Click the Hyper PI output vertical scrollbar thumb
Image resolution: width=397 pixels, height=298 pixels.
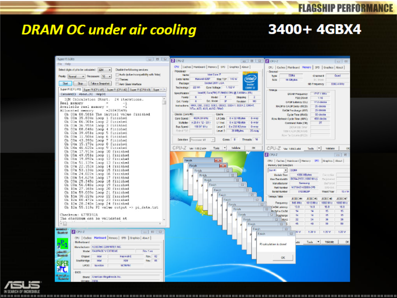(164, 103)
